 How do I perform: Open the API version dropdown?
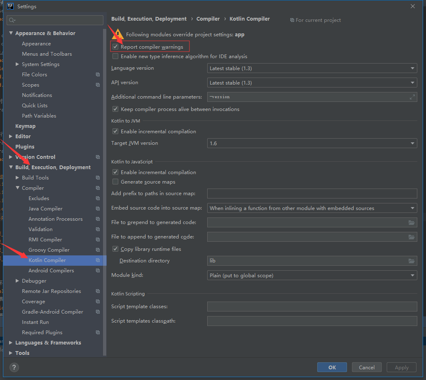[312, 83]
